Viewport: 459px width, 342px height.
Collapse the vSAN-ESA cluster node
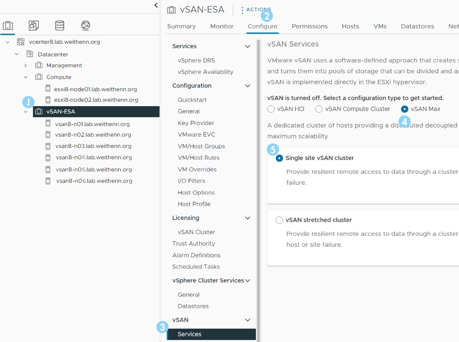pos(26,111)
